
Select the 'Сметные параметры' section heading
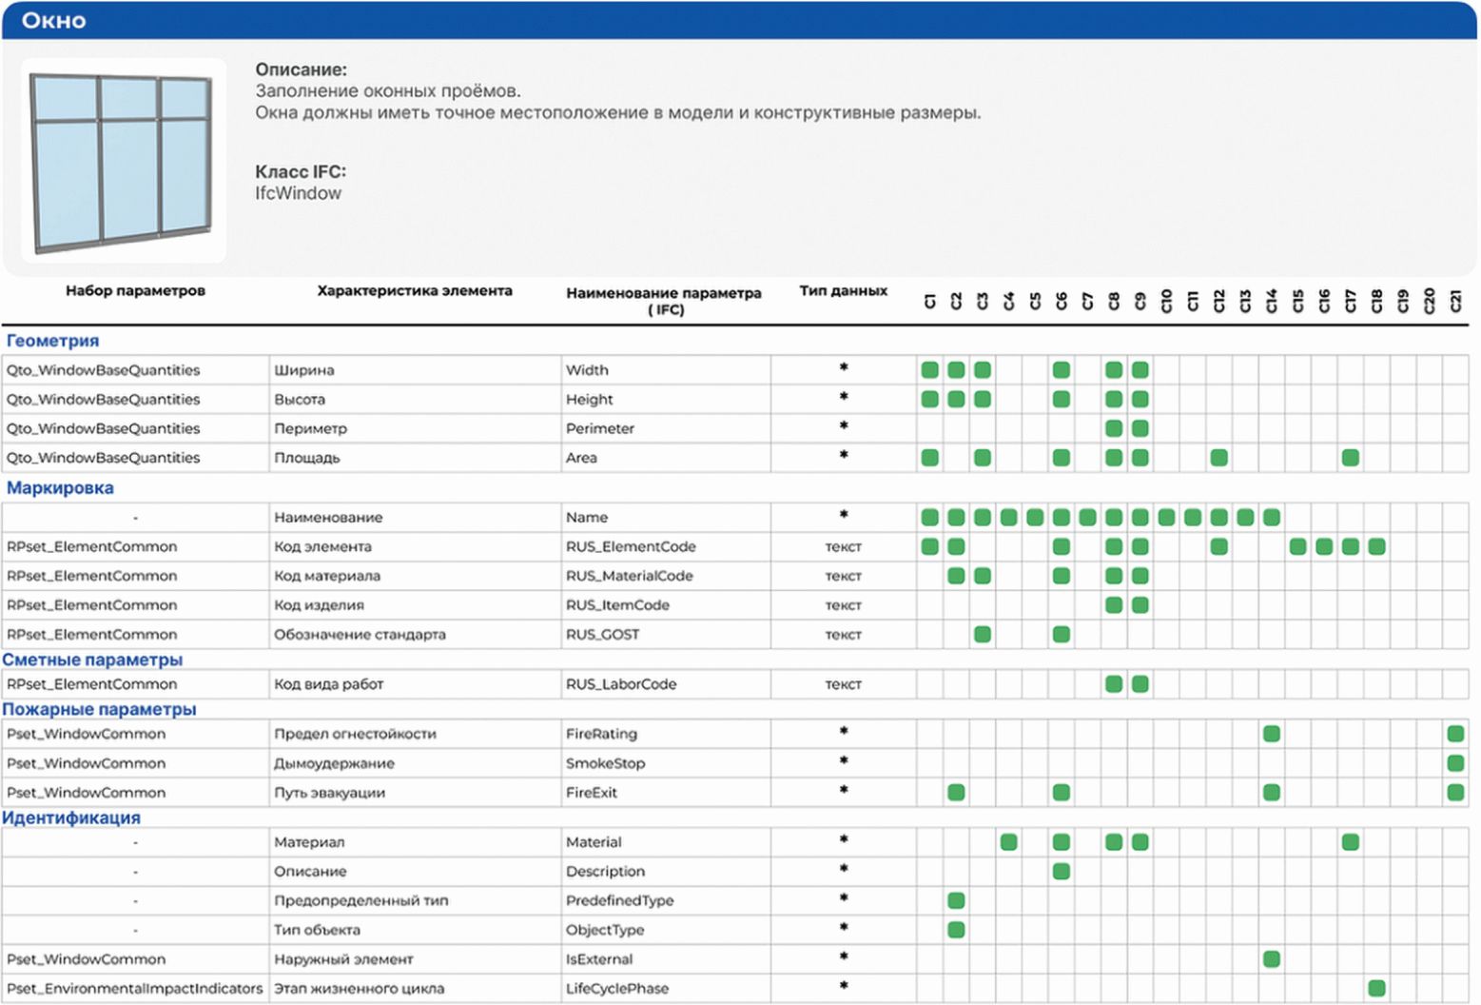click(92, 660)
